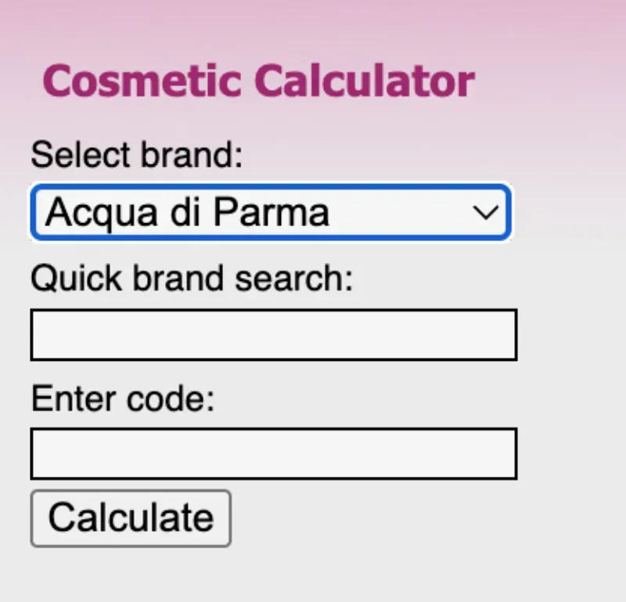Click the Calculate button
This screenshot has width=626, height=602.
(x=131, y=517)
